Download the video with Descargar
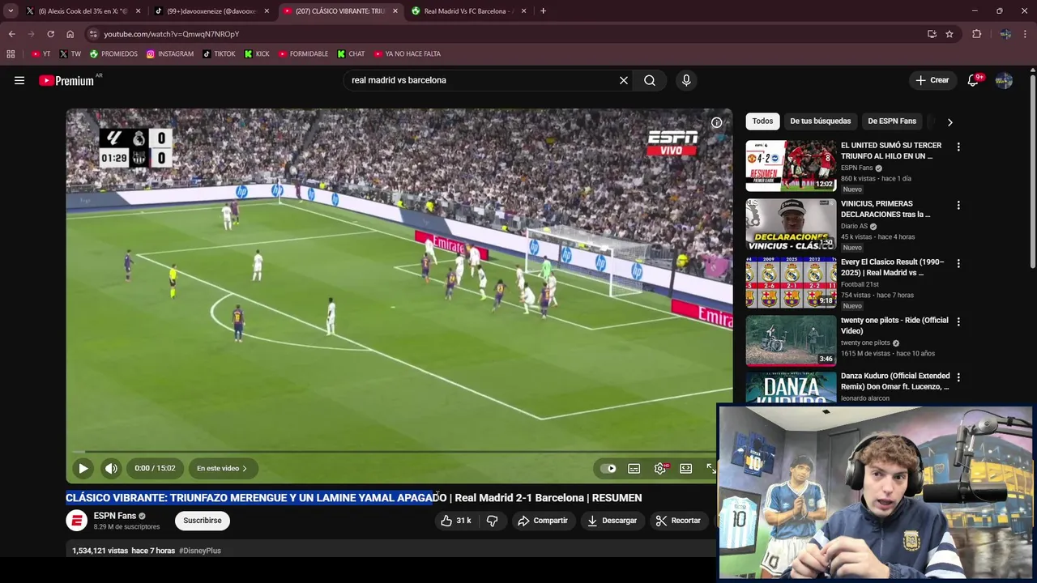Screen dimensions: 1037x583 (x=612, y=521)
